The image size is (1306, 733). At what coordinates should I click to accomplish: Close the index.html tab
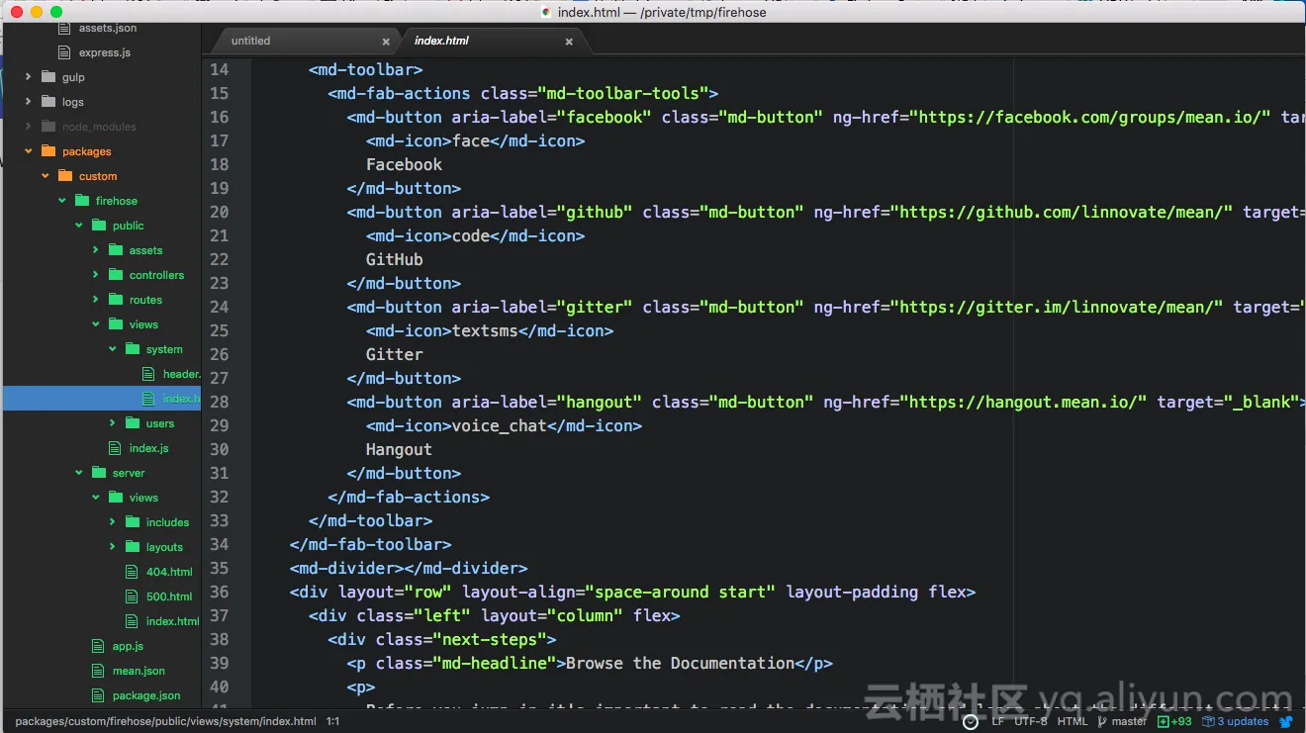[x=569, y=42]
